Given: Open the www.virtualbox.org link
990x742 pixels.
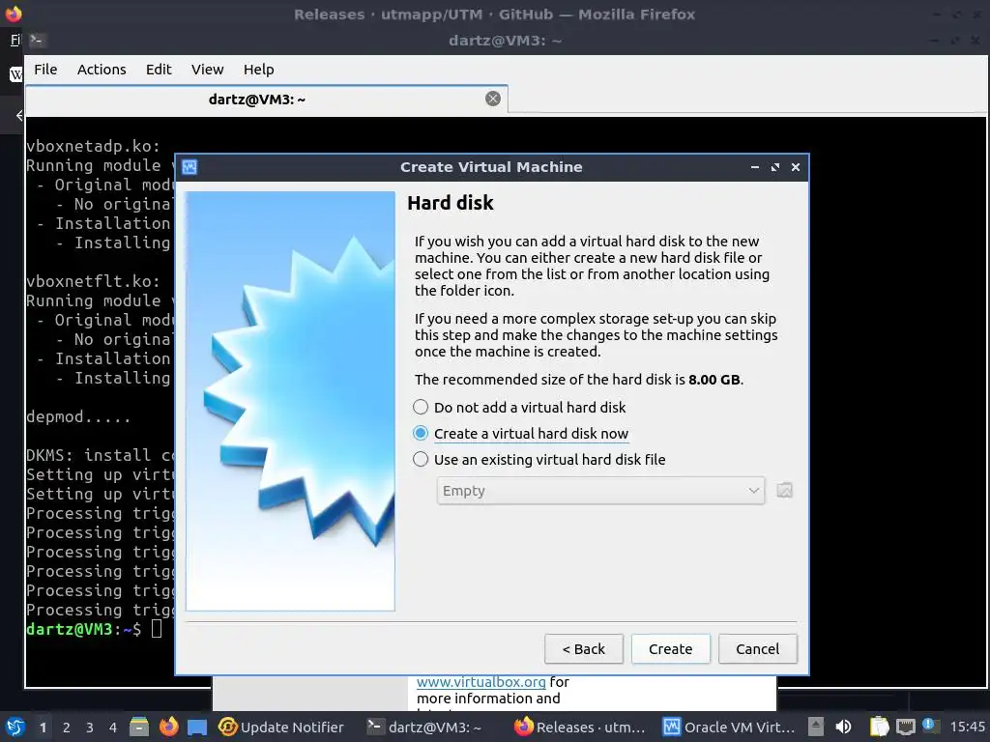Looking at the screenshot, I should coord(481,682).
